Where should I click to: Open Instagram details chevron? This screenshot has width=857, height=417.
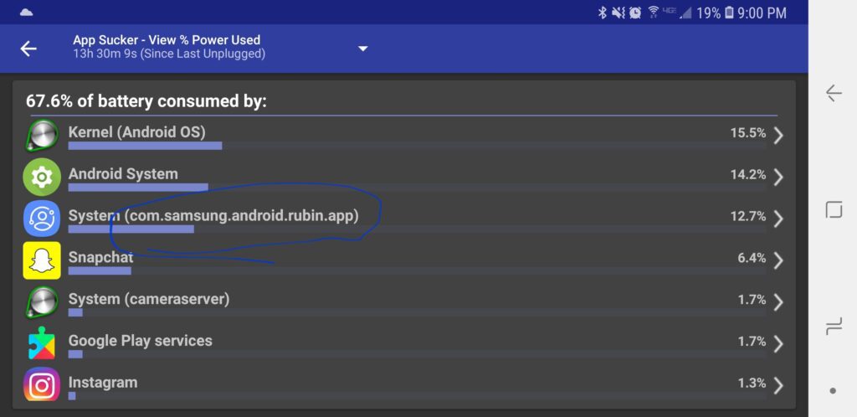(x=778, y=385)
